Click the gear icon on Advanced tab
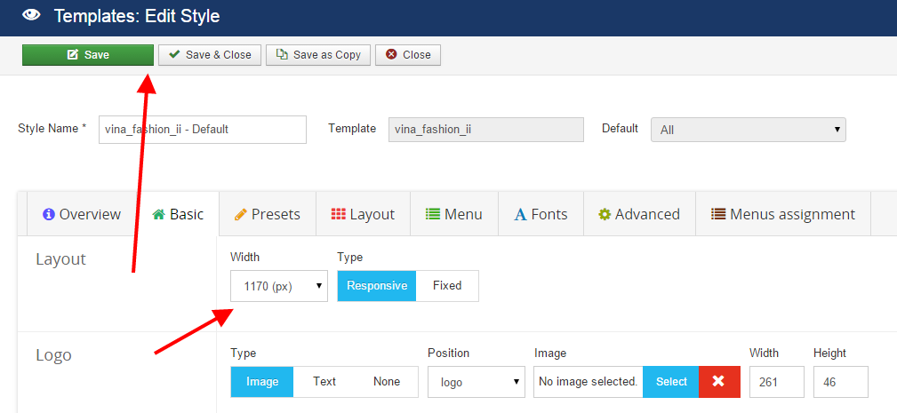 [605, 214]
